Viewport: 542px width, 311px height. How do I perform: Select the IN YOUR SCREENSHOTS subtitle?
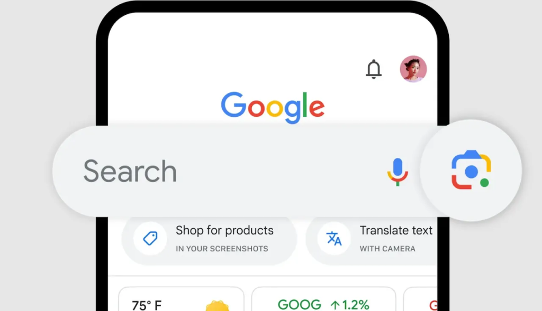click(222, 249)
